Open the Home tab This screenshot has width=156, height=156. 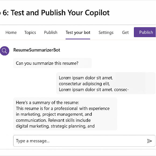(x=11, y=33)
